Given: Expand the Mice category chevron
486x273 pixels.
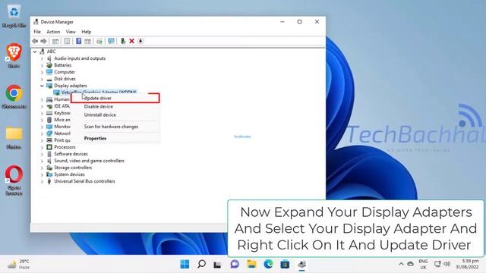Looking at the screenshot, I should 42,120.
